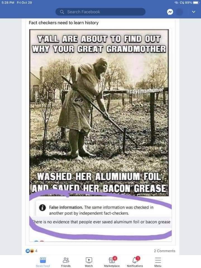View the 2 Comments link

164,251
